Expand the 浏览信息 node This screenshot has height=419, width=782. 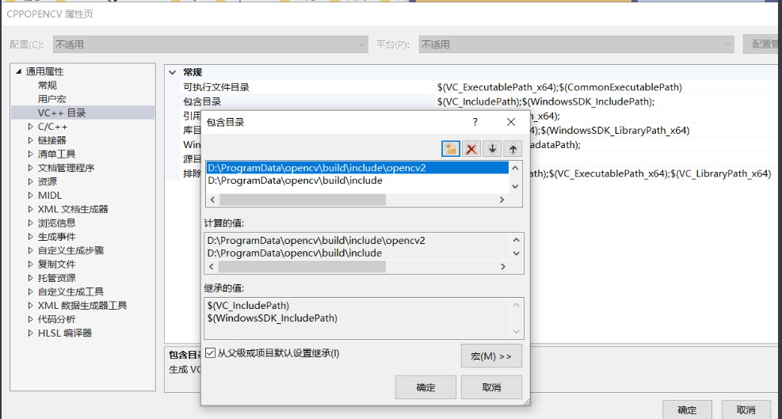click(x=30, y=223)
